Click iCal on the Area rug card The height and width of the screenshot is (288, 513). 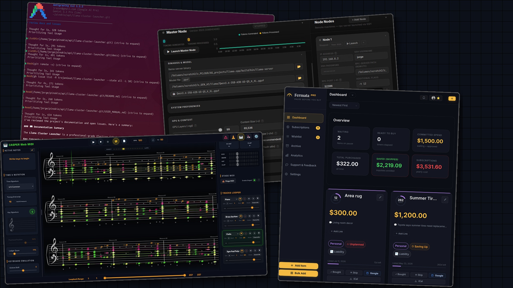point(354,279)
